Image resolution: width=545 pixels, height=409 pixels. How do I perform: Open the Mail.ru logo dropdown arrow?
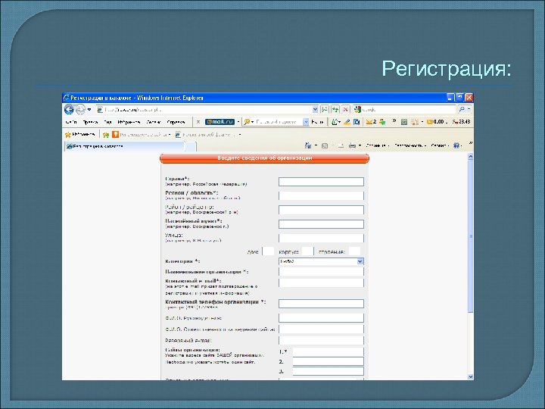point(238,122)
